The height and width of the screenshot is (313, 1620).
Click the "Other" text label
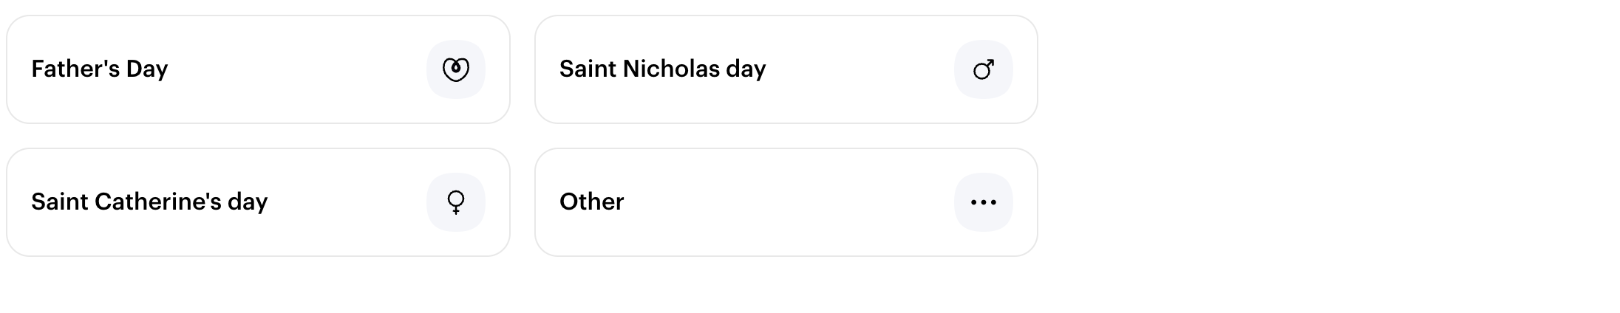click(592, 202)
